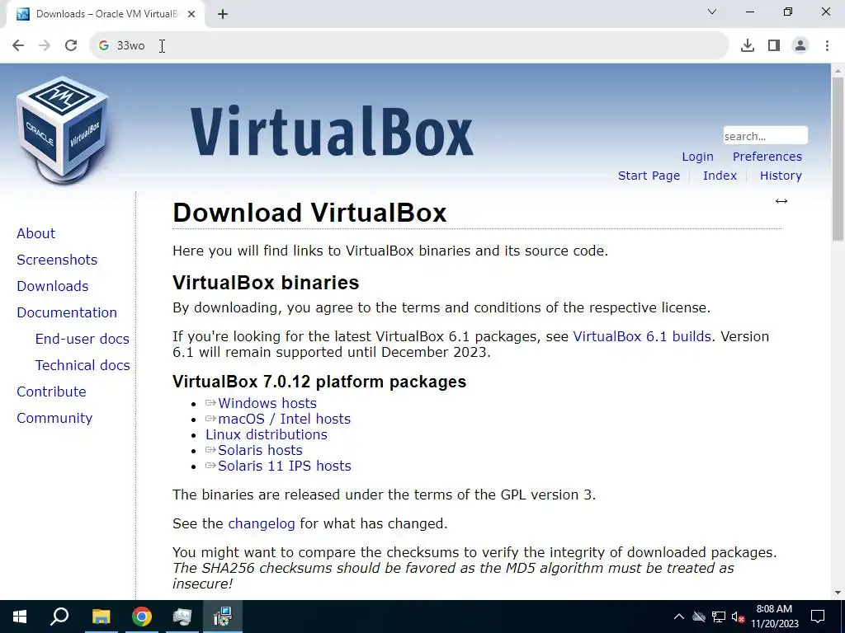The height and width of the screenshot is (633, 845).
Task: Open the Preferences link
Action: (767, 157)
